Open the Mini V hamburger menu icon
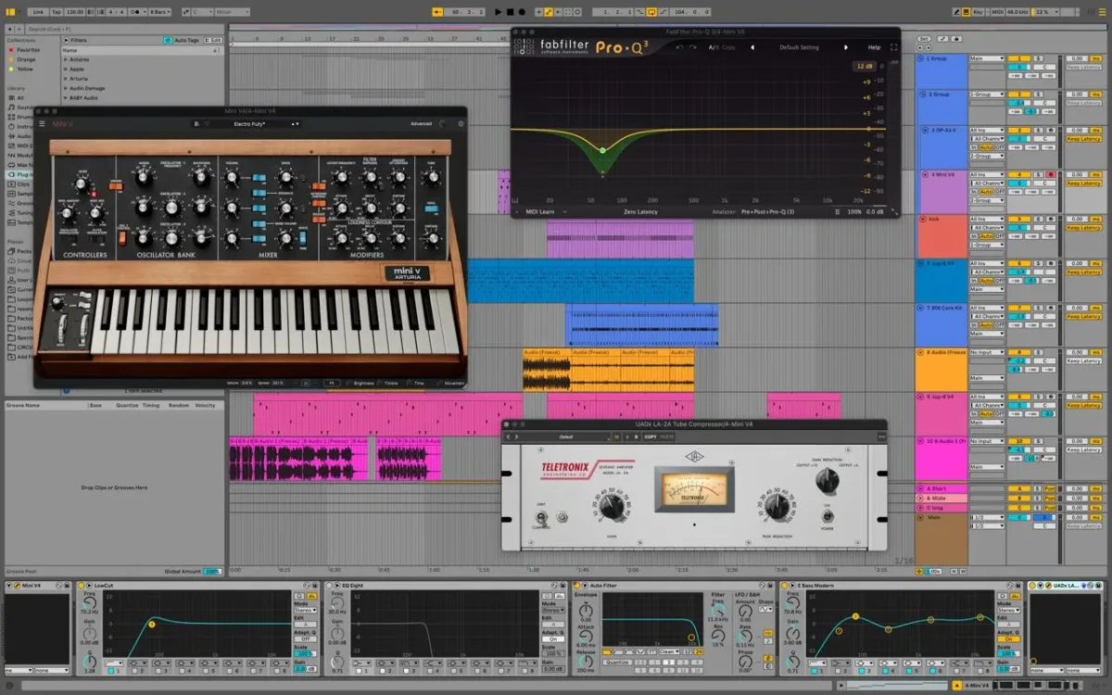The width and height of the screenshot is (1112, 695). [42, 123]
